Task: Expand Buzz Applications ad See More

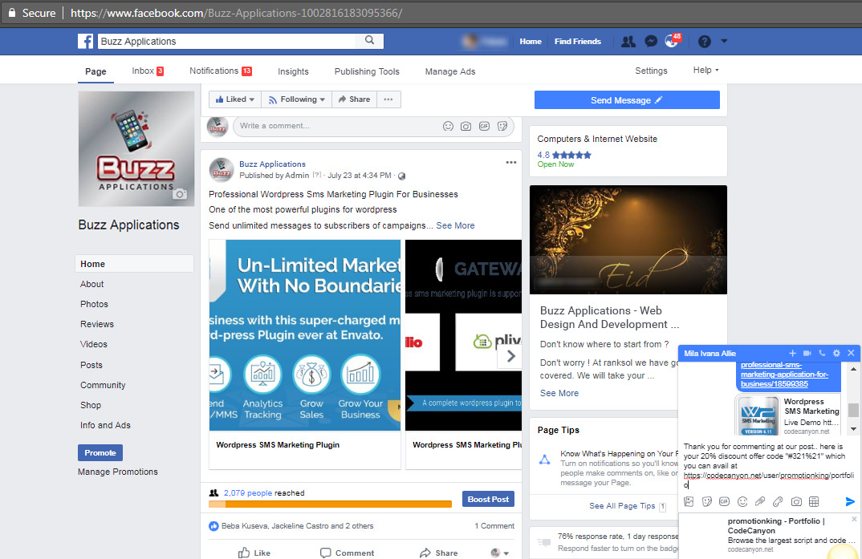Action: (x=559, y=393)
